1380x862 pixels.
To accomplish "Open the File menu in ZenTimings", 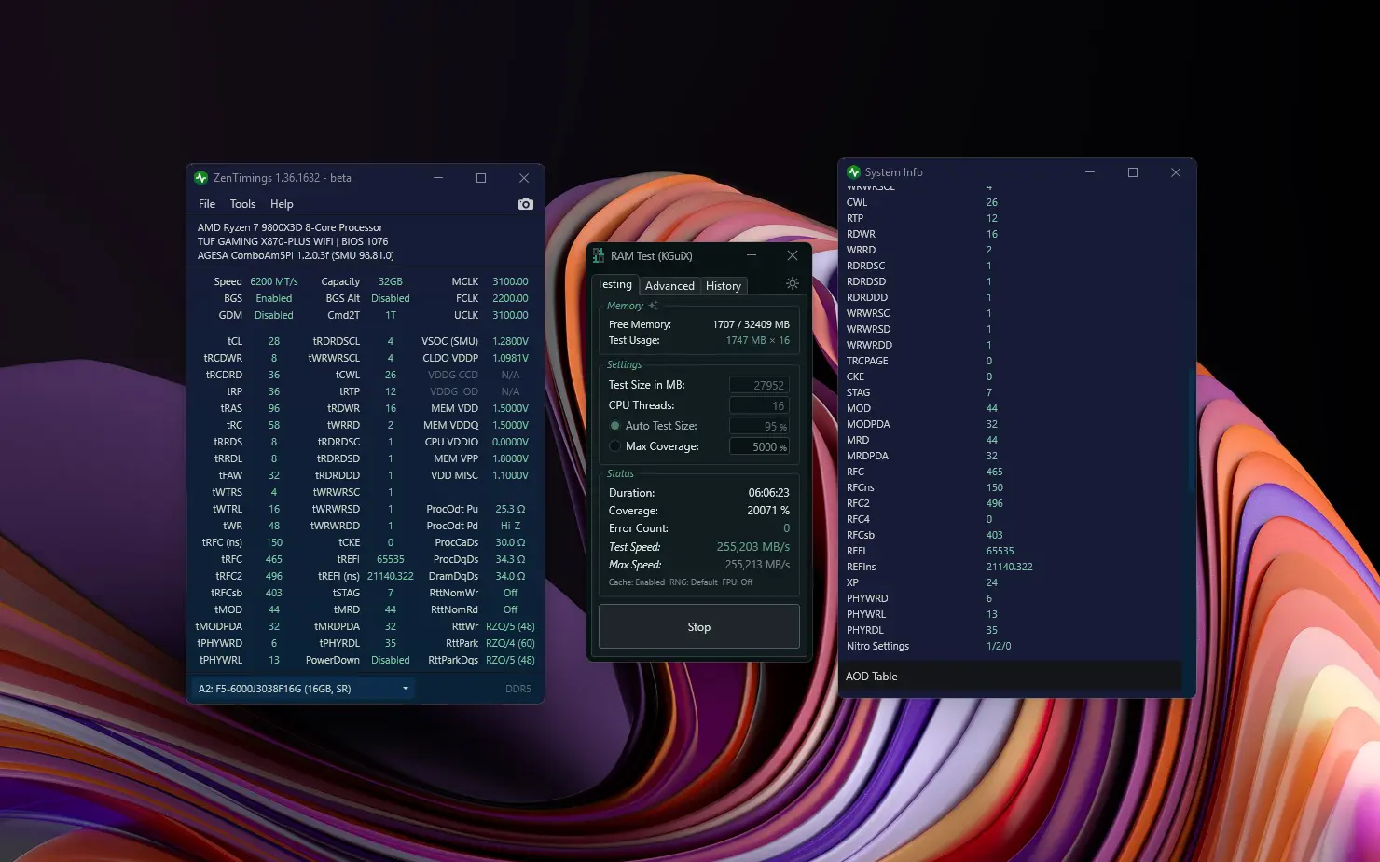I will click(x=207, y=204).
